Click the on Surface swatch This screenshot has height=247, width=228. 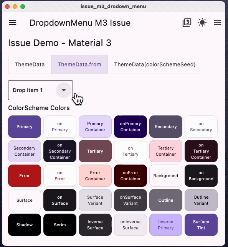point(60,200)
